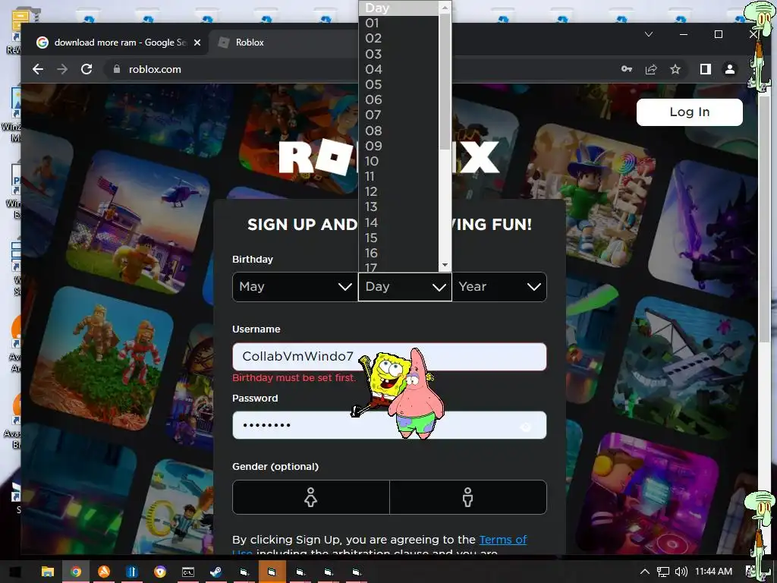Pick day 10 from the dropdown list

[399, 162]
